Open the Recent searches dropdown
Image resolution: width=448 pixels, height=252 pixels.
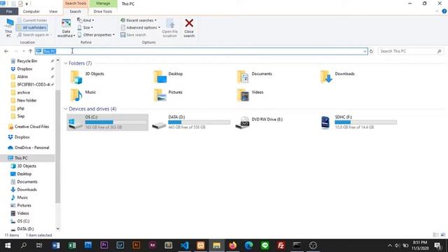pyautogui.click(x=139, y=20)
